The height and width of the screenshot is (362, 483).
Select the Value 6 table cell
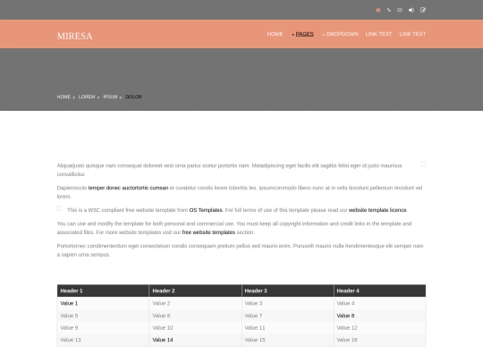pyautogui.click(x=195, y=316)
